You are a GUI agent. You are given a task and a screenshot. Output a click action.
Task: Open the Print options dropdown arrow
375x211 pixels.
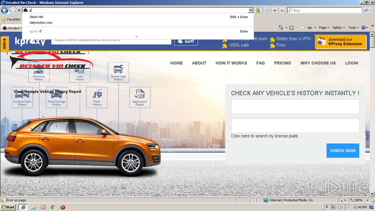pos(315,28)
